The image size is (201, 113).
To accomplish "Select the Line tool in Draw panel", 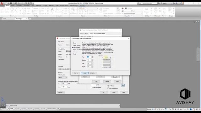I will click(x=3, y=10).
